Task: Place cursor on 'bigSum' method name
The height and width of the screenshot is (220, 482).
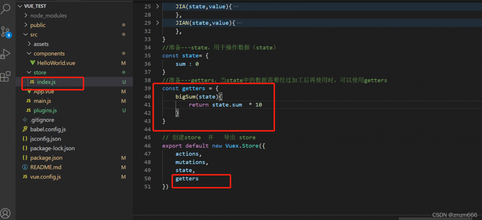Action: click(185, 96)
